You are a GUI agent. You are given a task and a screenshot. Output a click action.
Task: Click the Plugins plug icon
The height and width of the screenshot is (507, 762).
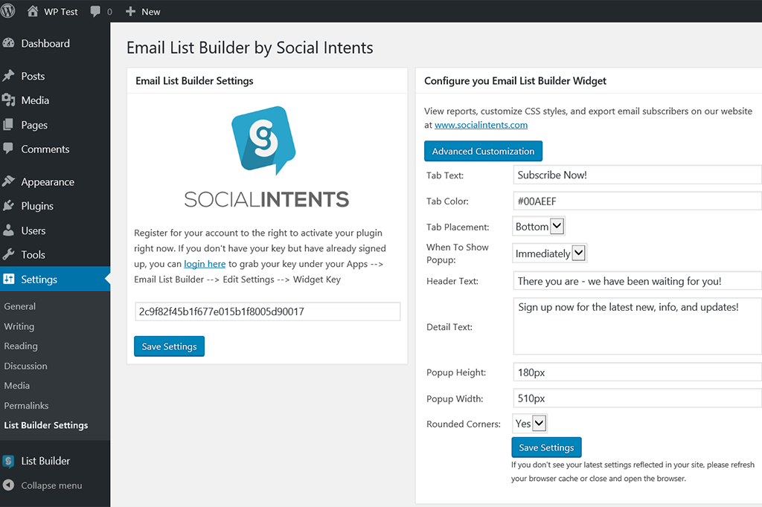click(x=9, y=206)
